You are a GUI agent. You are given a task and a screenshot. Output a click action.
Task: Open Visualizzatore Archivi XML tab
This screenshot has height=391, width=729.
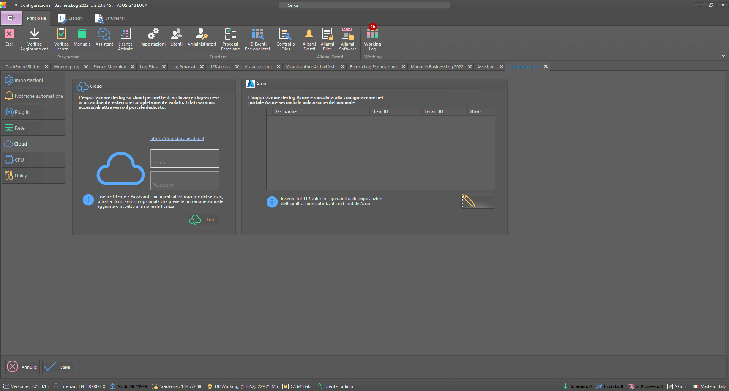(x=311, y=67)
